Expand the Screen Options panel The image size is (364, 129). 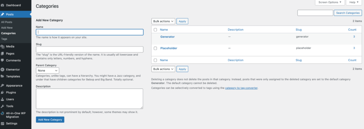(330, 2)
